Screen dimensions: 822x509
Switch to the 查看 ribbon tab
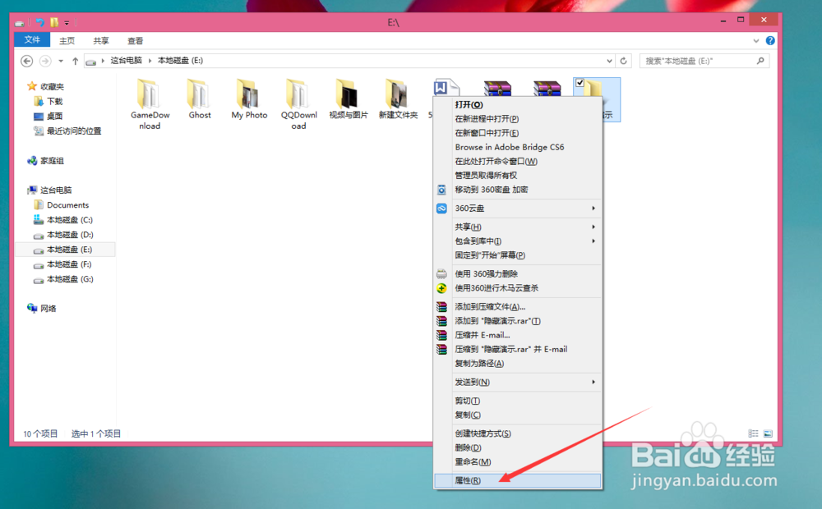point(136,40)
